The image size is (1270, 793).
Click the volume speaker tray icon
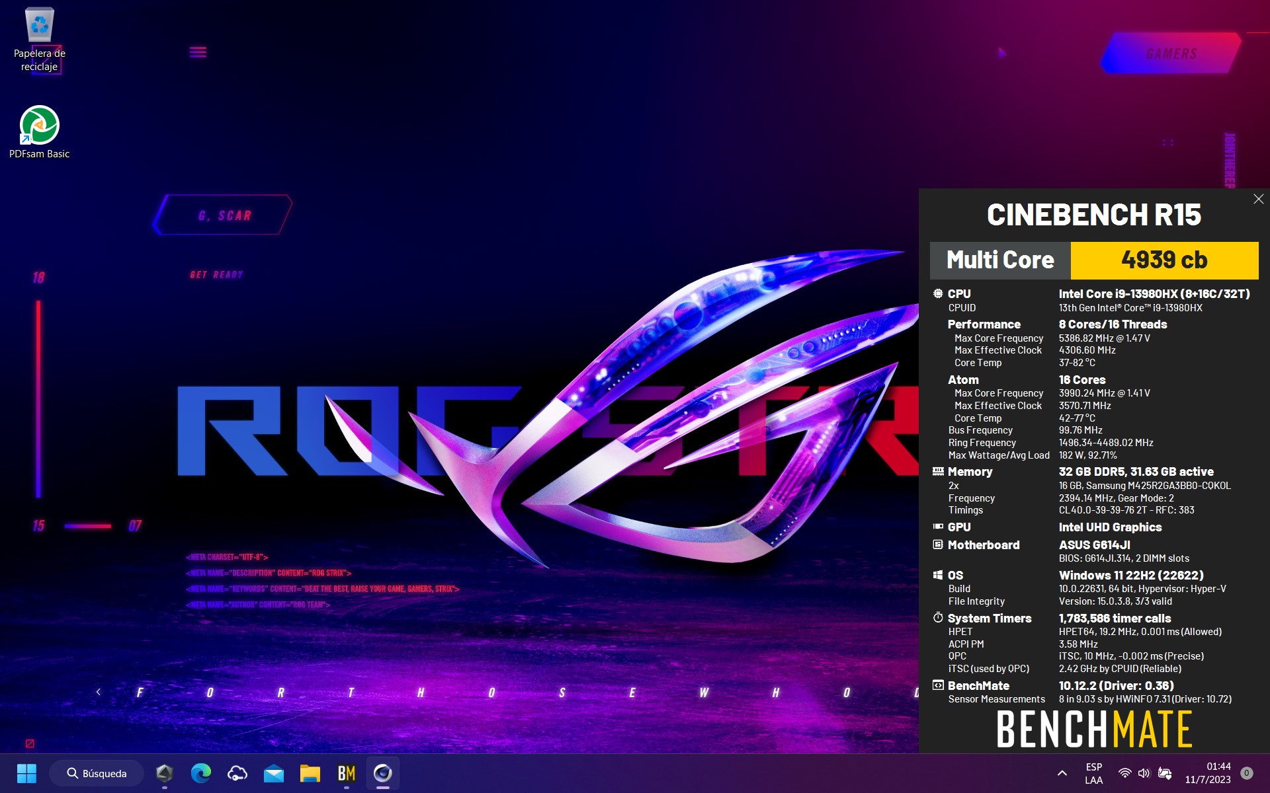coord(1144,773)
